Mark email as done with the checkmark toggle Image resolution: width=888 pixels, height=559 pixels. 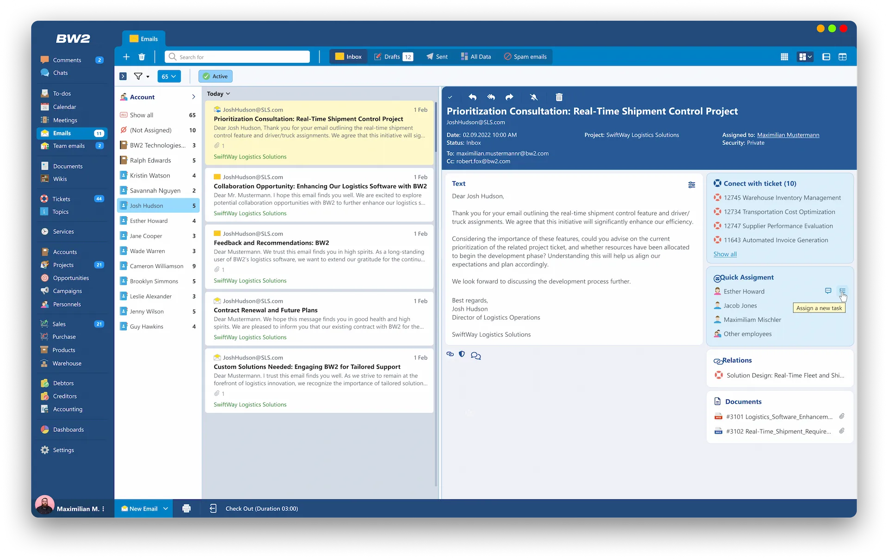pyautogui.click(x=450, y=97)
